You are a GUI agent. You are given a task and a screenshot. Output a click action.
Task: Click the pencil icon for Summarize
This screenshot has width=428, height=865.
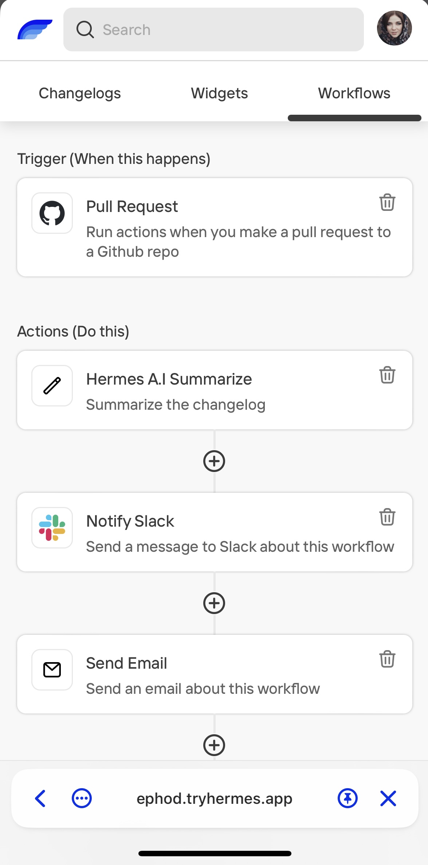coord(52,386)
